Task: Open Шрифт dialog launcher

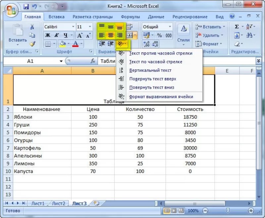Action: click(x=91, y=51)
